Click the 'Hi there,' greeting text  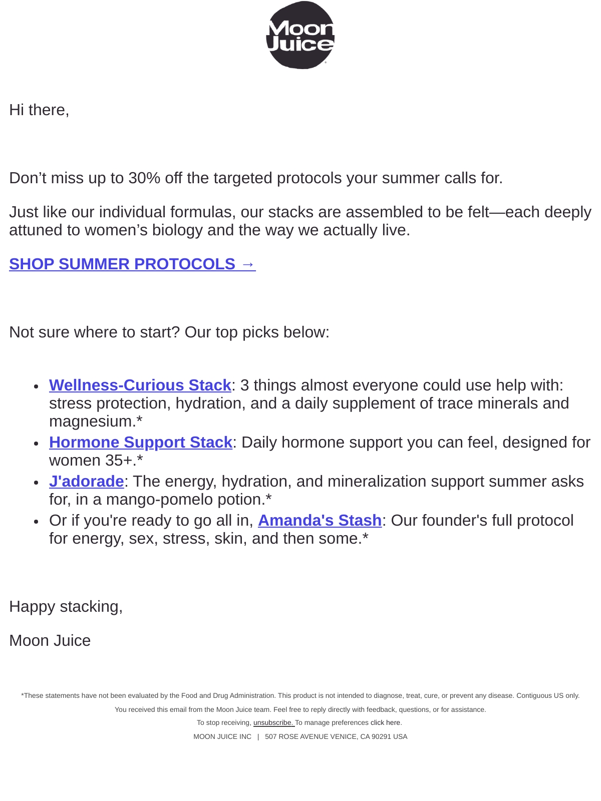click(x=39, y=110)
